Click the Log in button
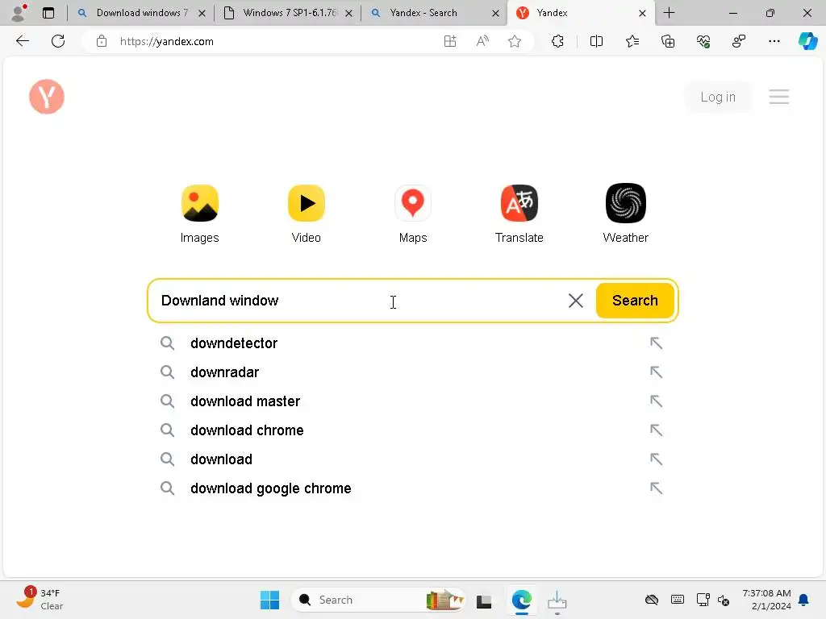The image size is (826, 619). pyautogui.click(x=717, y=97)
